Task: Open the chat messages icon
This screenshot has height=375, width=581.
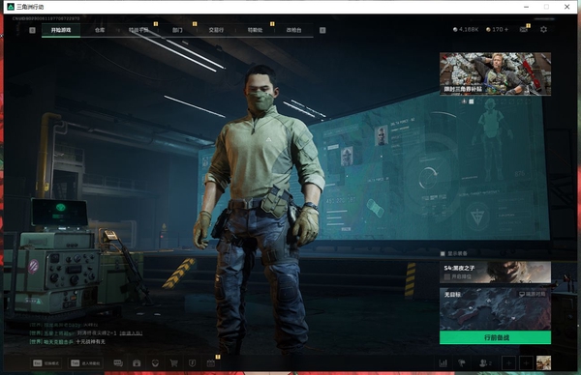Action: click(118, 363)
